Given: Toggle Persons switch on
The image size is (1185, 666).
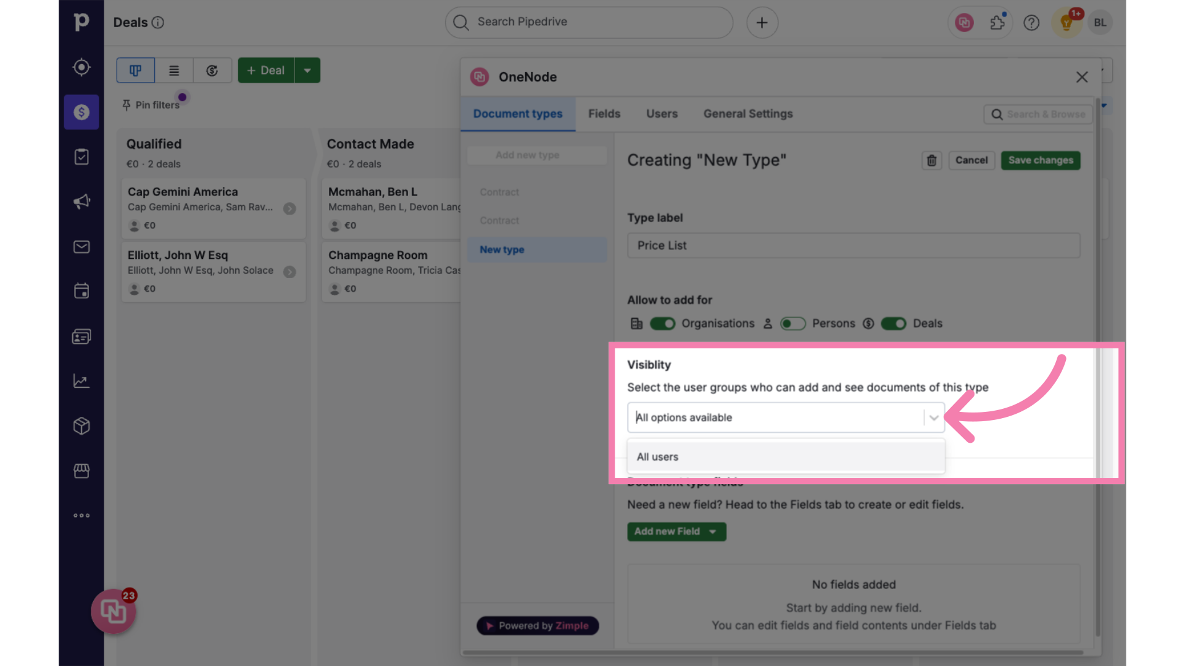Looking at the screenshot, I should click(x=793, y=324).
